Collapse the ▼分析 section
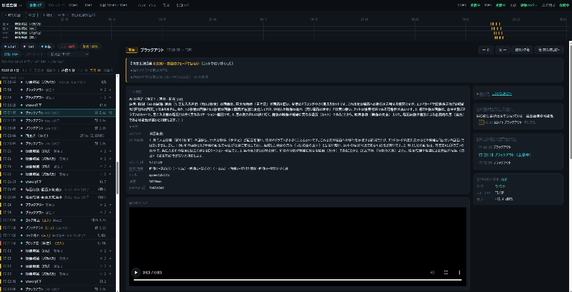 click(133, 126)
